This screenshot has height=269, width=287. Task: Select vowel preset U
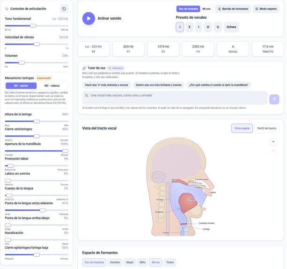point(218,27)
